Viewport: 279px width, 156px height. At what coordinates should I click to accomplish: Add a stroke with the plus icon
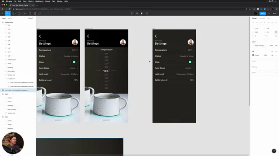[276, 61]
